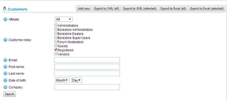Click Export to XML (all)
Viewport: 227px width, 101px height.
[107, 9]
